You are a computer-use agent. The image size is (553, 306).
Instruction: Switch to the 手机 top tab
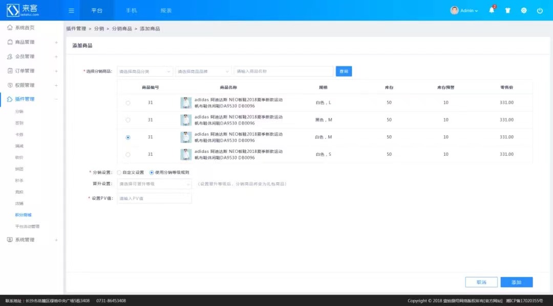(131, 11)
